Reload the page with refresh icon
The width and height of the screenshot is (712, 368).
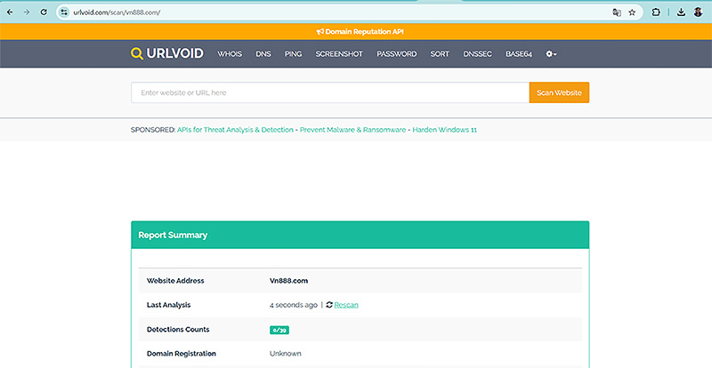tap(44, 12)
